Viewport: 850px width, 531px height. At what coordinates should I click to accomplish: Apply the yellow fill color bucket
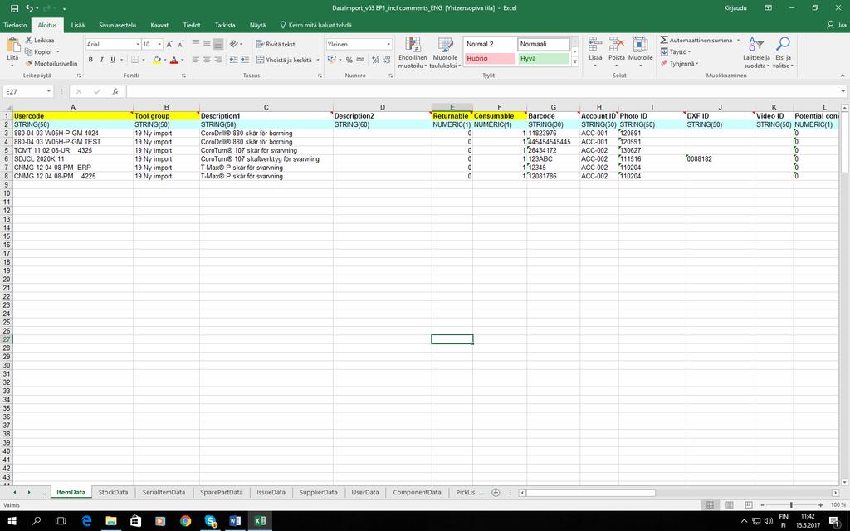157,60
